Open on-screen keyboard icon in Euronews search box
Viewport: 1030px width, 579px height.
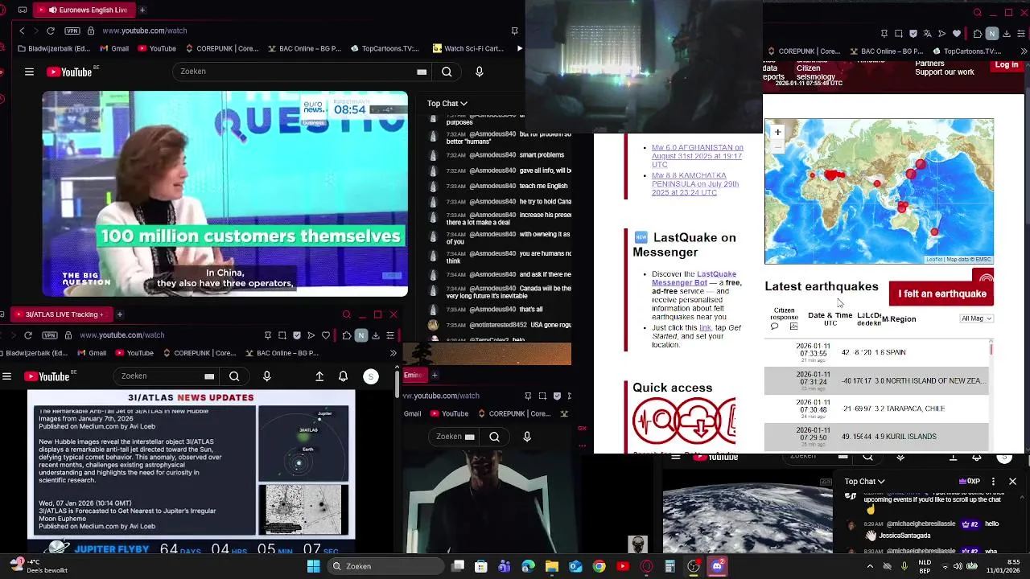(422, 72)
